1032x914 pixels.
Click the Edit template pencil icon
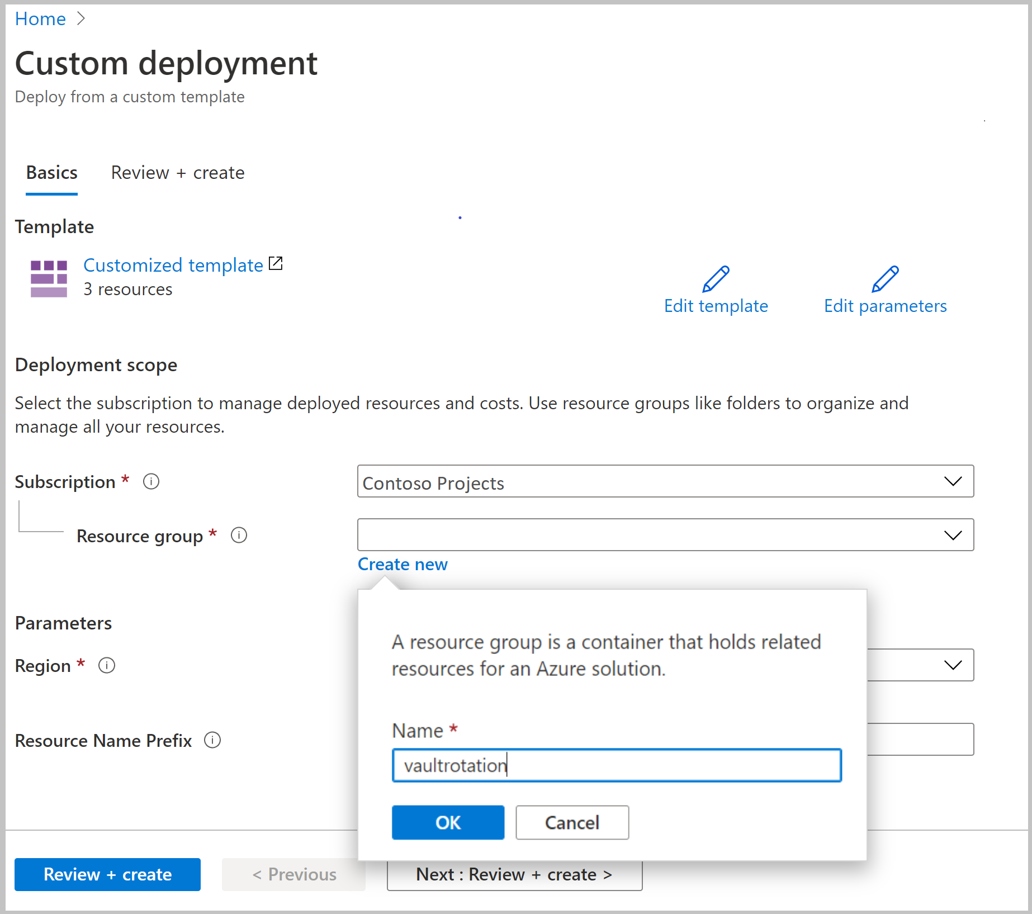pos(716,280)
